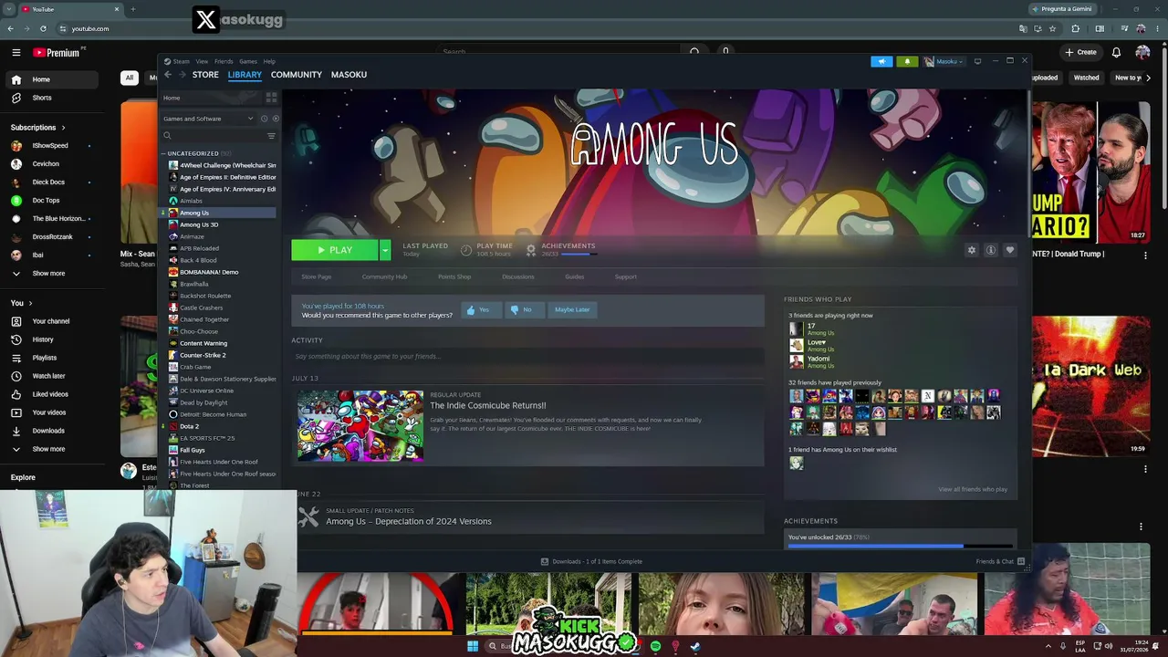Go forward in Steam navigation
Viewport: 1168px width, 657px height.
click(x=182, y=75)
